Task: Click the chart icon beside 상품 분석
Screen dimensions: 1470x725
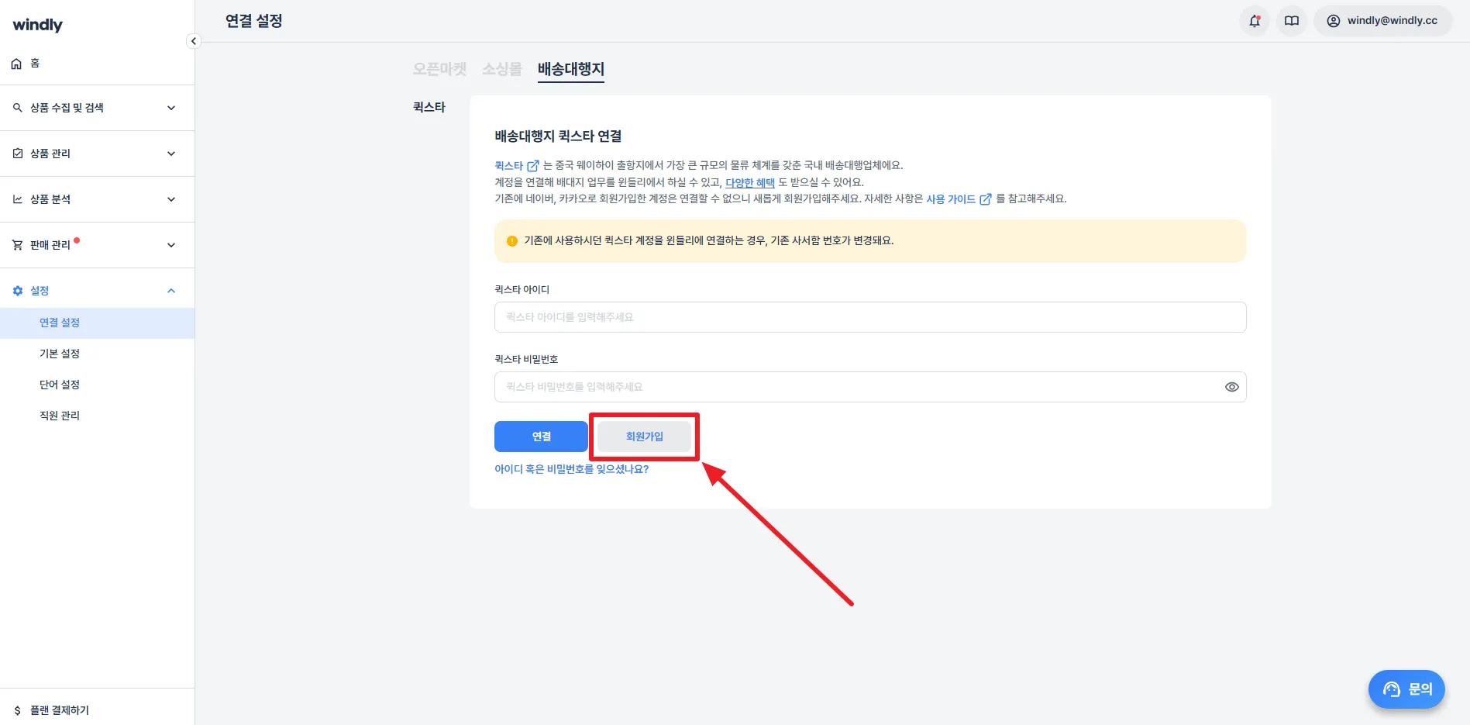Action: point(17,199)
